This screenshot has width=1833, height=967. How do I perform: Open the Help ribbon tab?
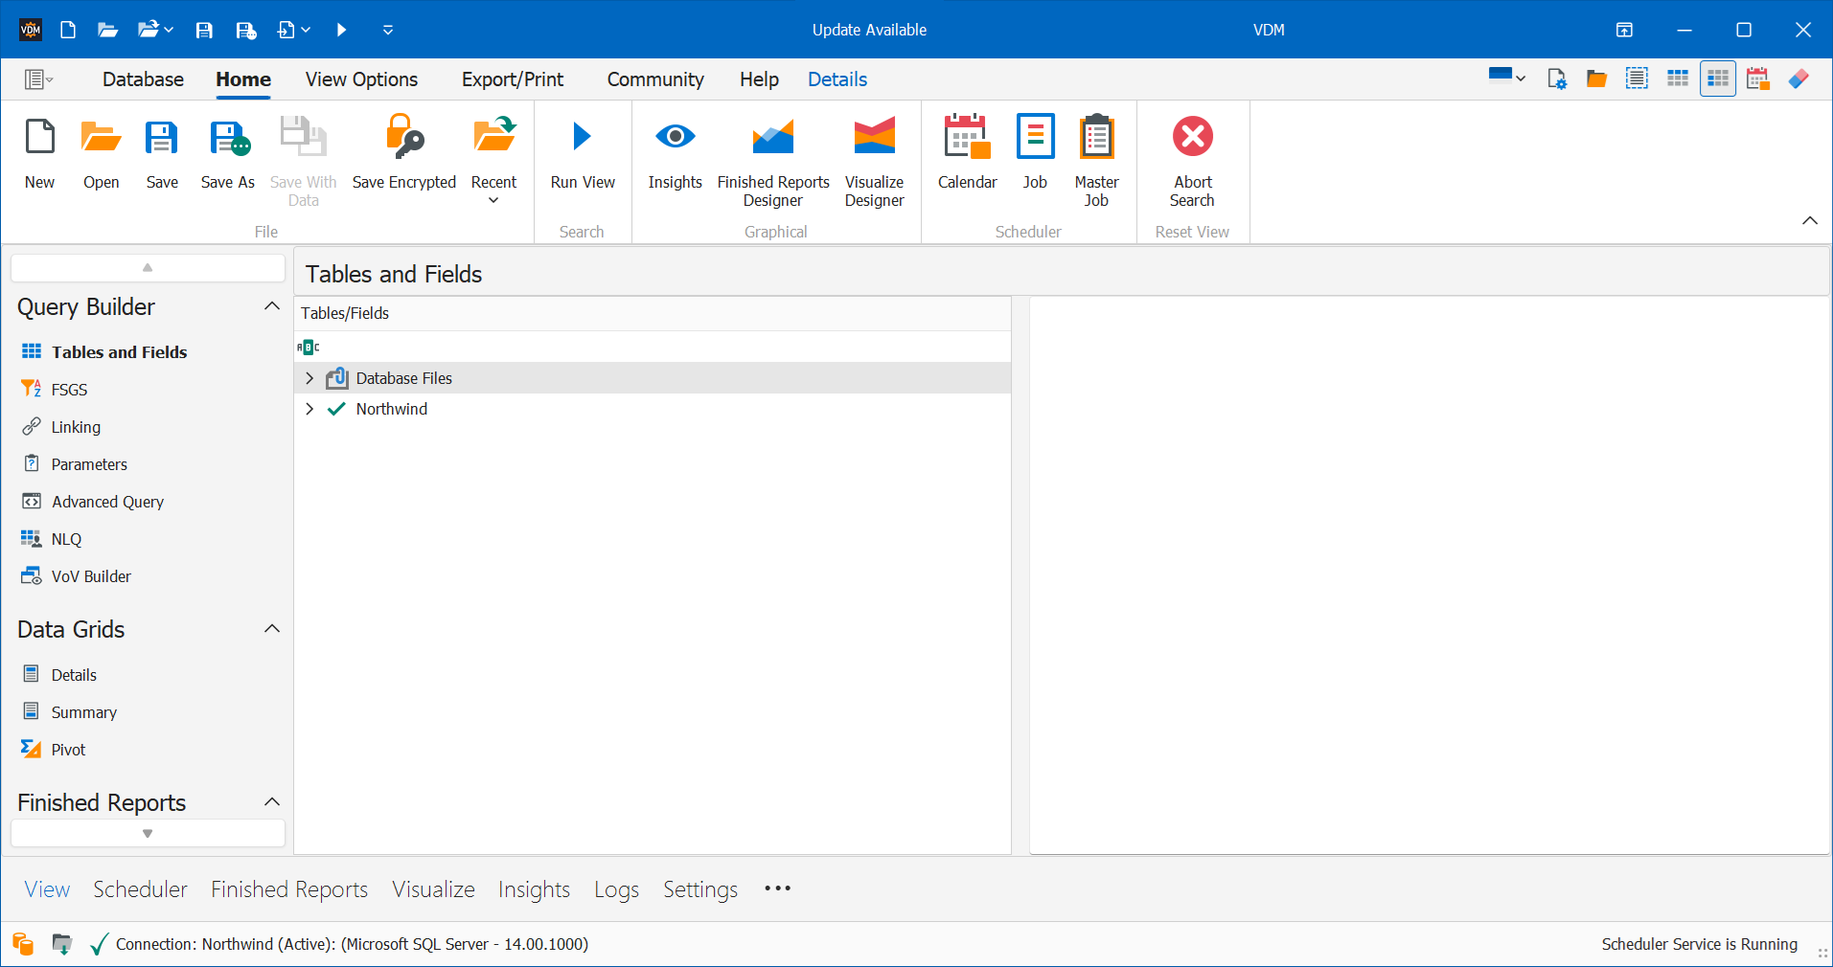tap(759, 79)
